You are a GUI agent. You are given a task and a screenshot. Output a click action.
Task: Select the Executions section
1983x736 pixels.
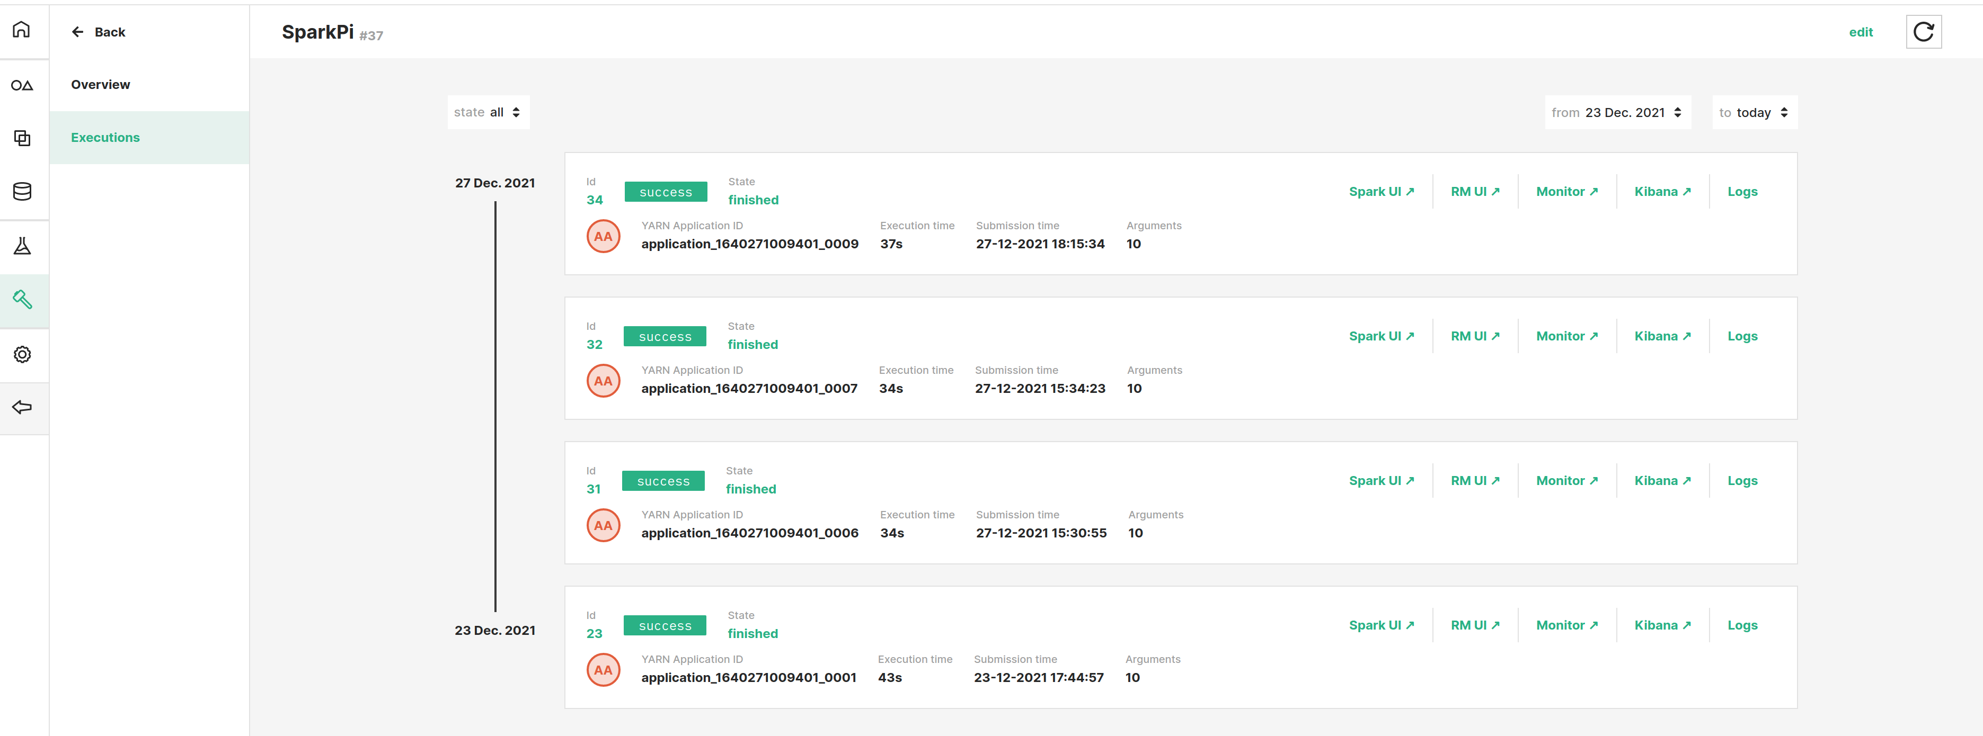click(149, 138)
